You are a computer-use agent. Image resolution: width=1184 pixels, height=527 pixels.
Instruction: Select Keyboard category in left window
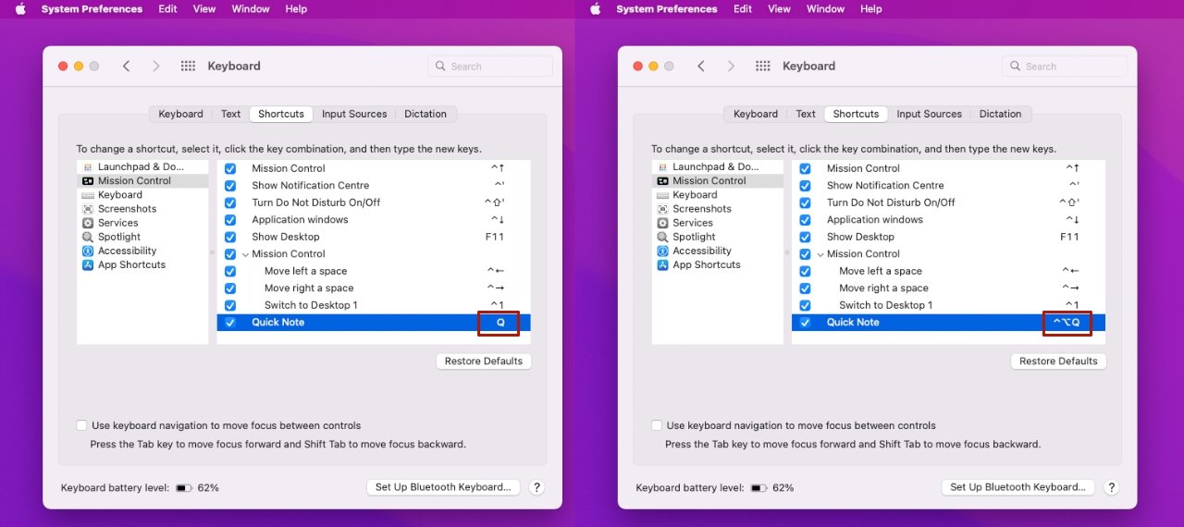142,194
